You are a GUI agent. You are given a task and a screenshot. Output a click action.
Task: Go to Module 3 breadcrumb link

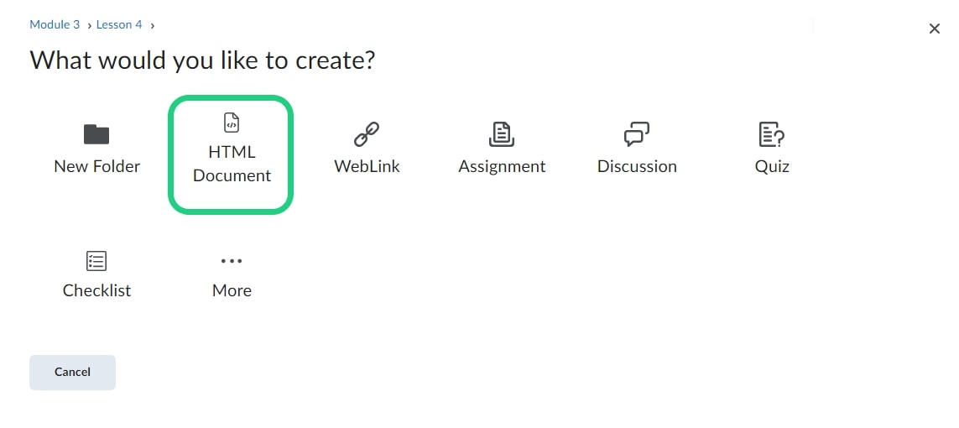(x=55, y=24)
